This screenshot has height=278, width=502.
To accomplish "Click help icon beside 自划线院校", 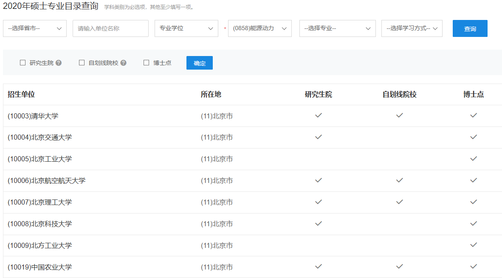I will click(123, 63).
